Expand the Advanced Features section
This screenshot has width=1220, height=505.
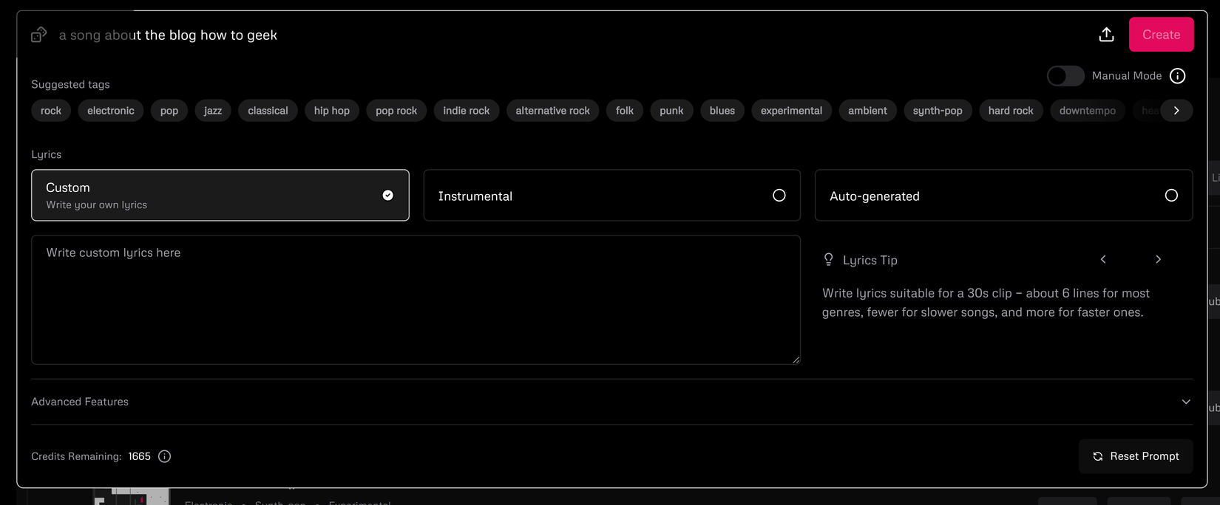tap(611, 402)
